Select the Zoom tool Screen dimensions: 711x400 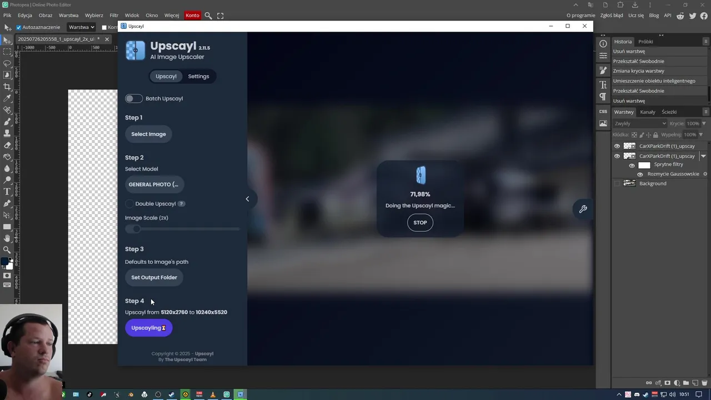click(7, 250)
